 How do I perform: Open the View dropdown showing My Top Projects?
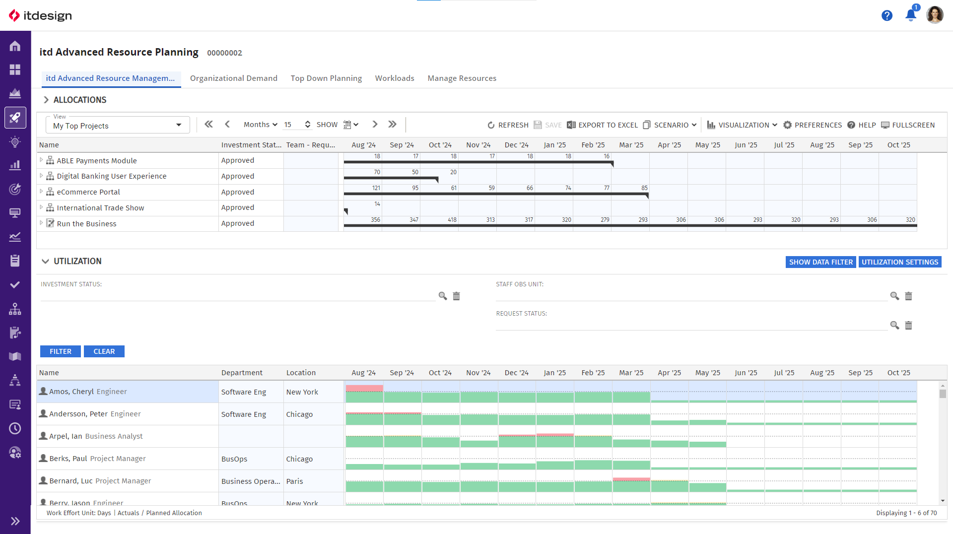click(118, 125)
